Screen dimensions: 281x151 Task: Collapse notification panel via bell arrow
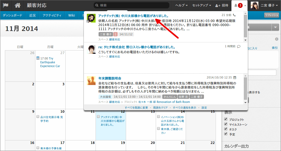pyautogui.click(x=245, y=5)
